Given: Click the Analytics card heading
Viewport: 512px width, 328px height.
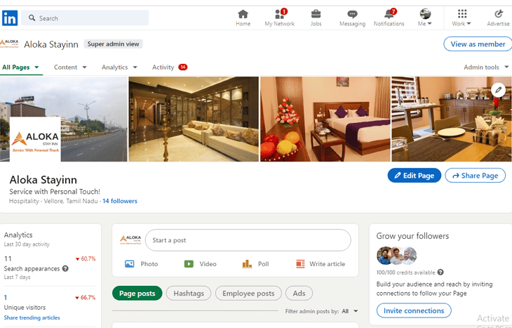Looking at the screenshot, I should pos(18,235).
